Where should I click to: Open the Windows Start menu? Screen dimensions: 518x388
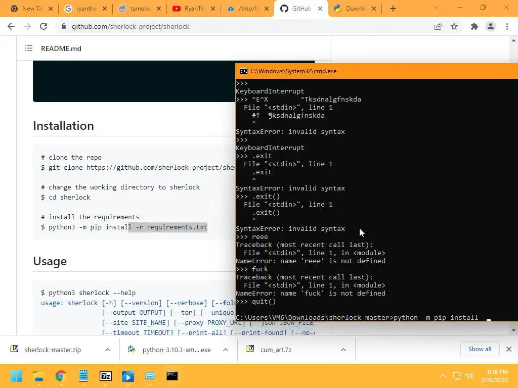pos(16,376)
